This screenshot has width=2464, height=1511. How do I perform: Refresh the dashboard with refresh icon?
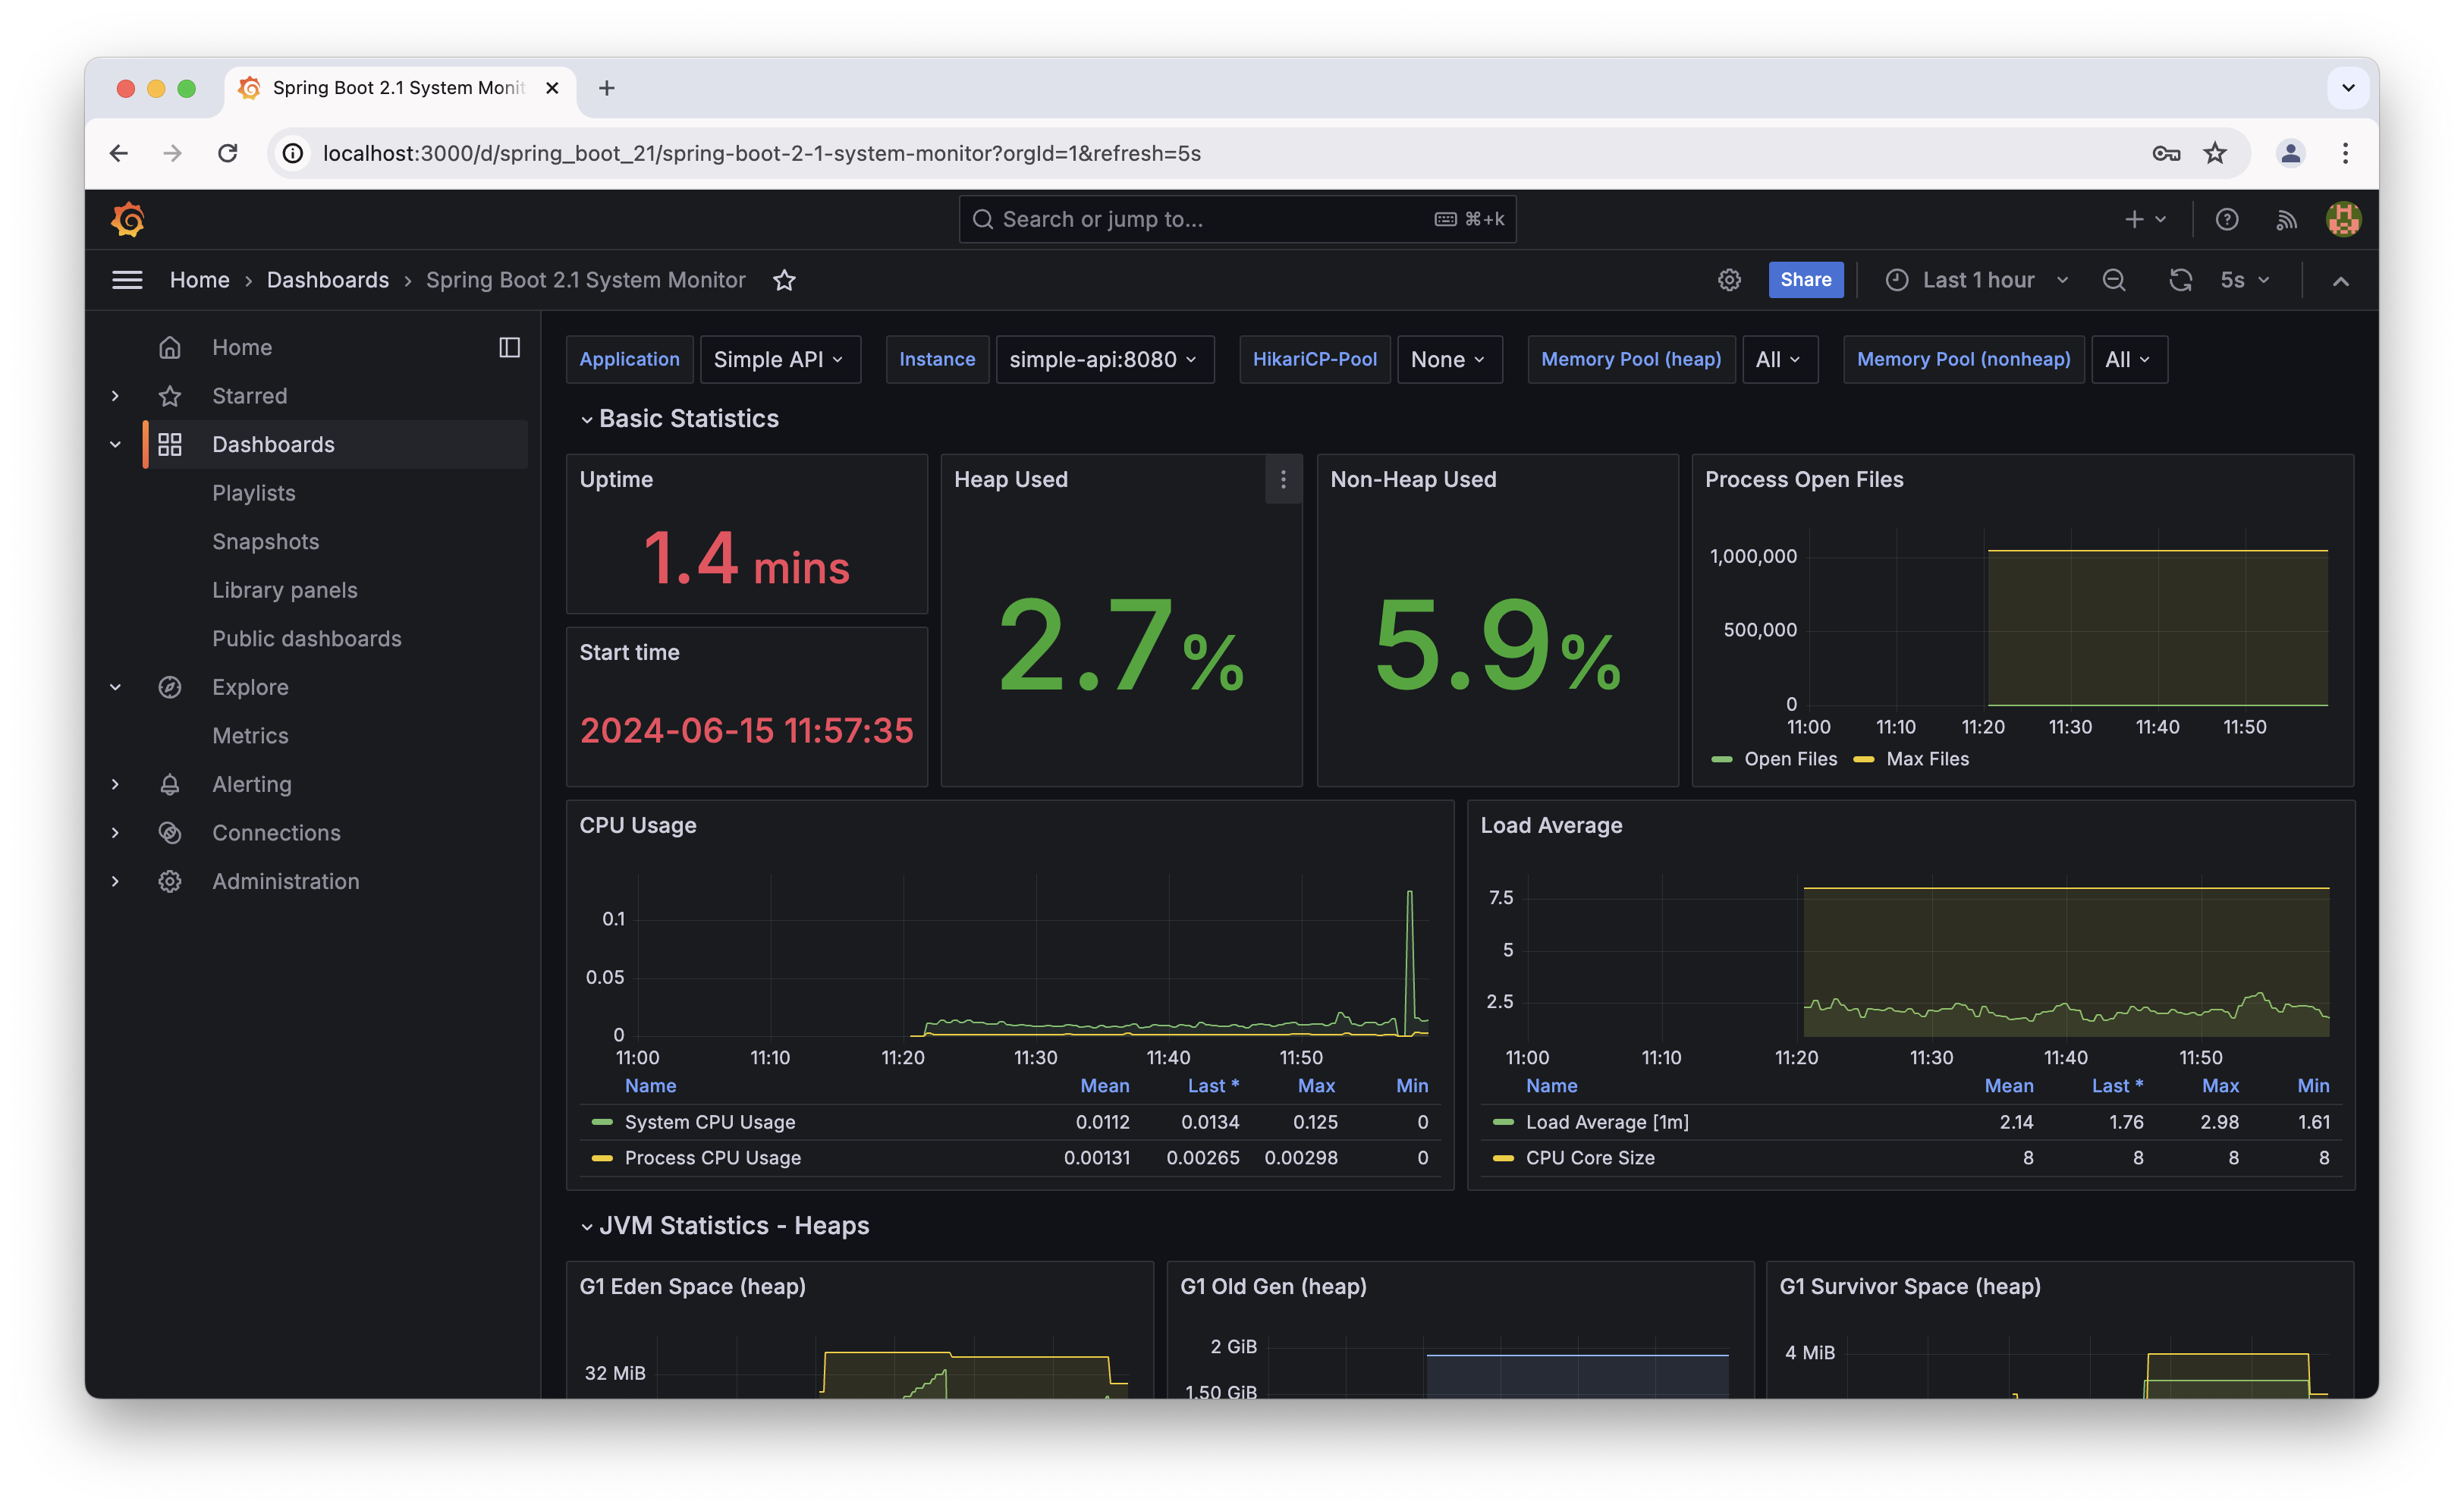tap(2180, 280)
